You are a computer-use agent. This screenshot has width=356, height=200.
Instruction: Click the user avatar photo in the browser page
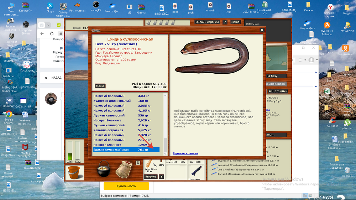coord(51,99)
